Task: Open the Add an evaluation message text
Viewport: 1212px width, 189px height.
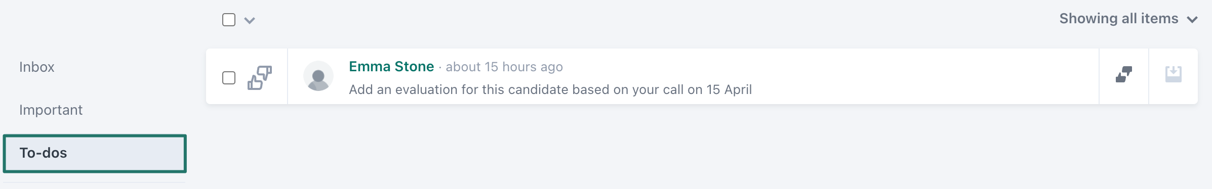Action: pos(550,89)
